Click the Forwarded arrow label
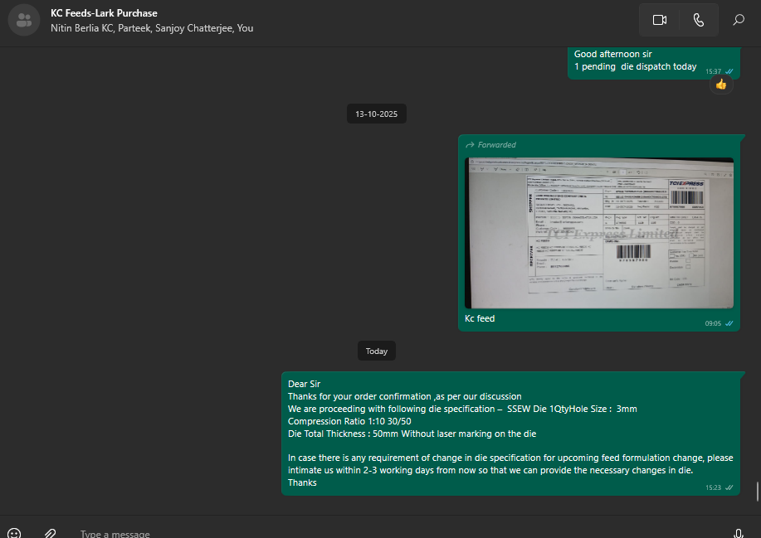 click(490, 145)
